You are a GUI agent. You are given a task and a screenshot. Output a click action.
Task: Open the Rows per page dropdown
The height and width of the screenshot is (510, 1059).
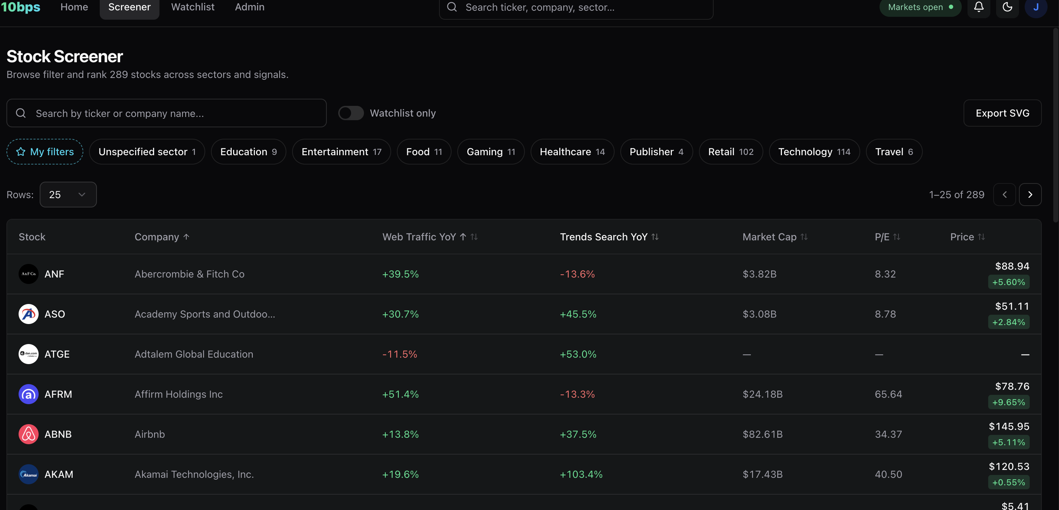click(x=68, y=195)
